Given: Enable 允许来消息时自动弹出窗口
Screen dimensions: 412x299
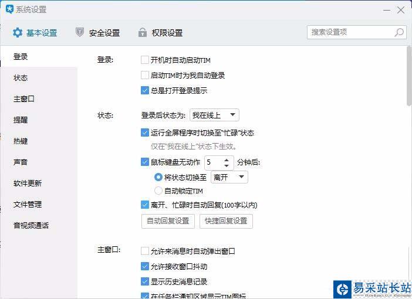Looking at the screenshot, I should pyautogui.click(x=145, y=251).
